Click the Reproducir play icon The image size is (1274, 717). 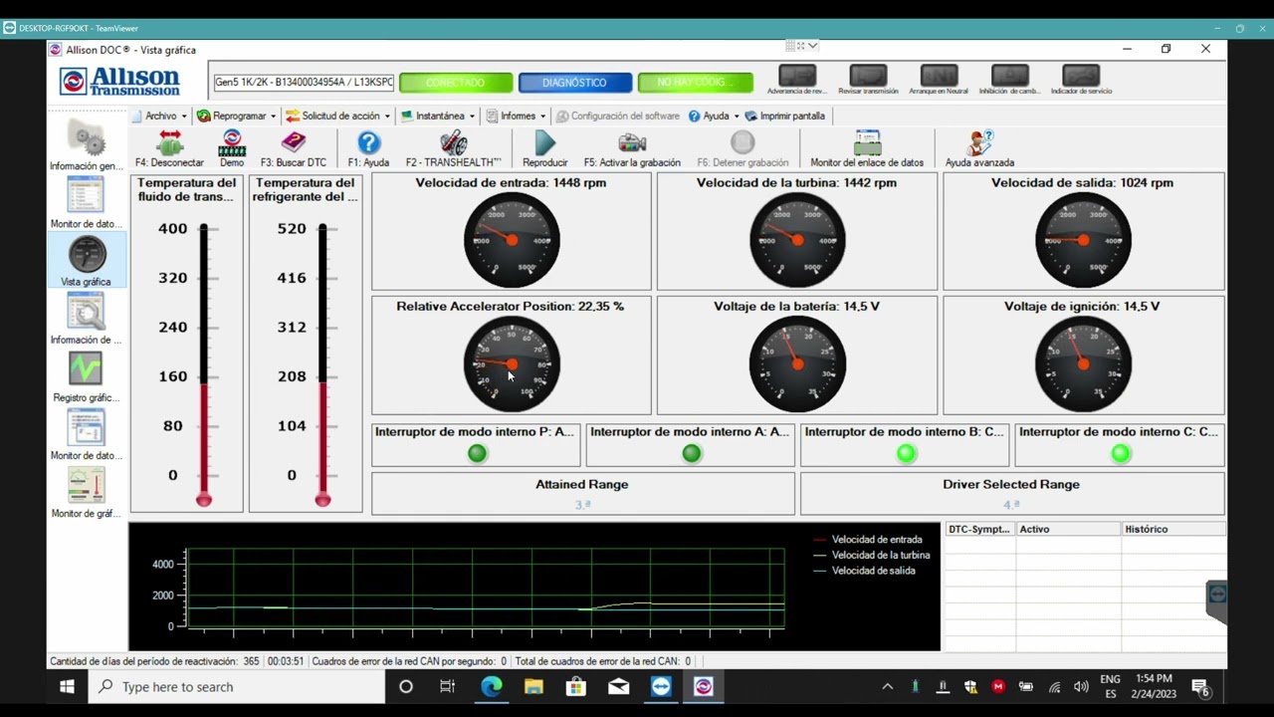pyautogui.click(x=544, y=143)
